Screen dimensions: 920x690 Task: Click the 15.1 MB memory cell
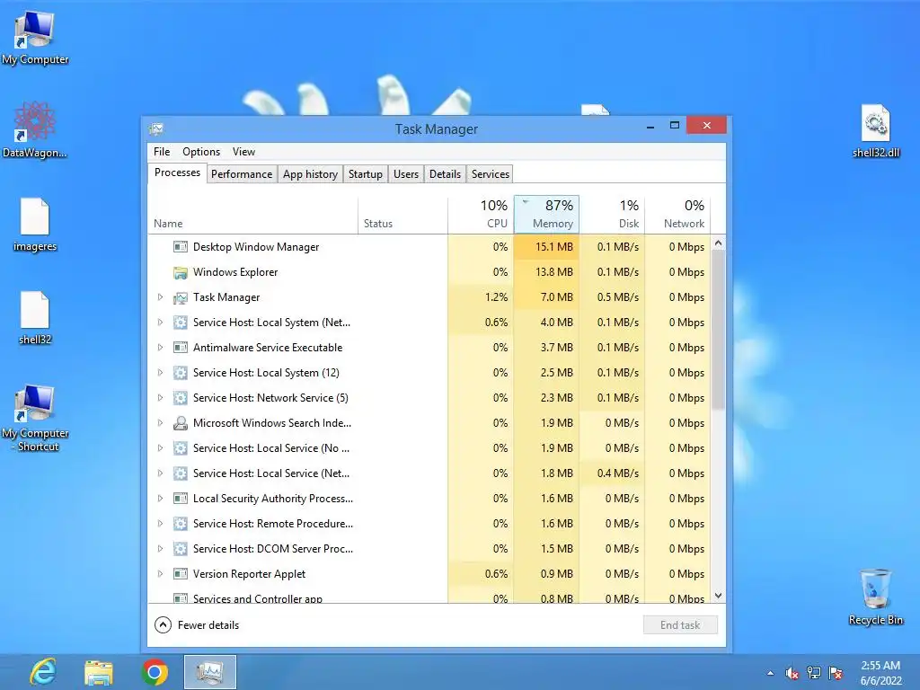tap(546, 247)
